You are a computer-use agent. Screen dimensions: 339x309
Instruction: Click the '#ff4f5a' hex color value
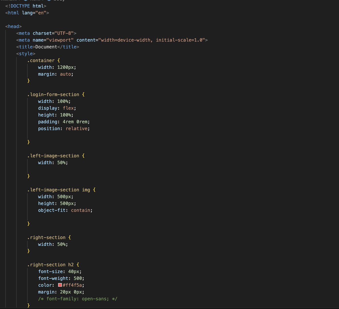coord(72,285)
